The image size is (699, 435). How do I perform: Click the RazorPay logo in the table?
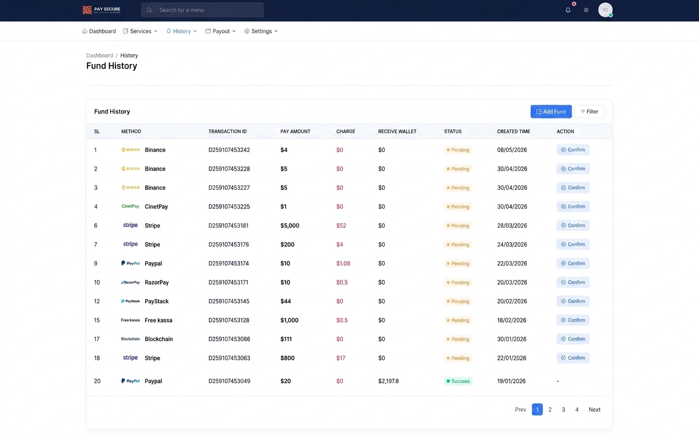(x=131, y=283)
